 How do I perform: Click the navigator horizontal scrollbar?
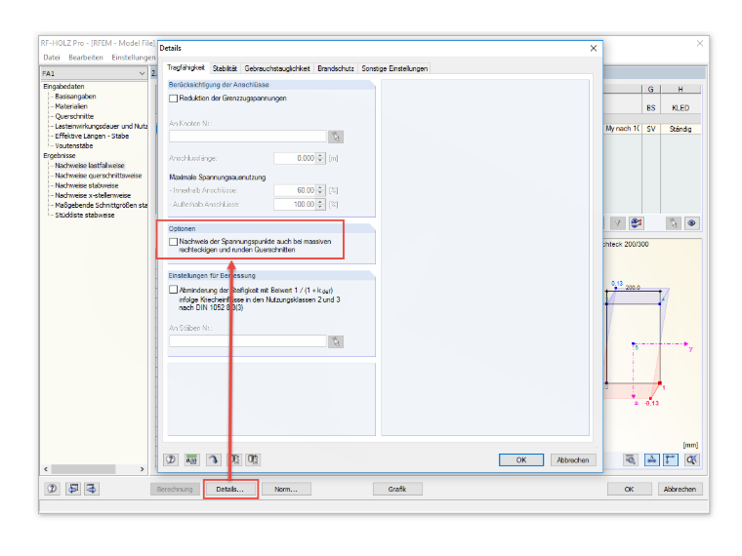83,469
